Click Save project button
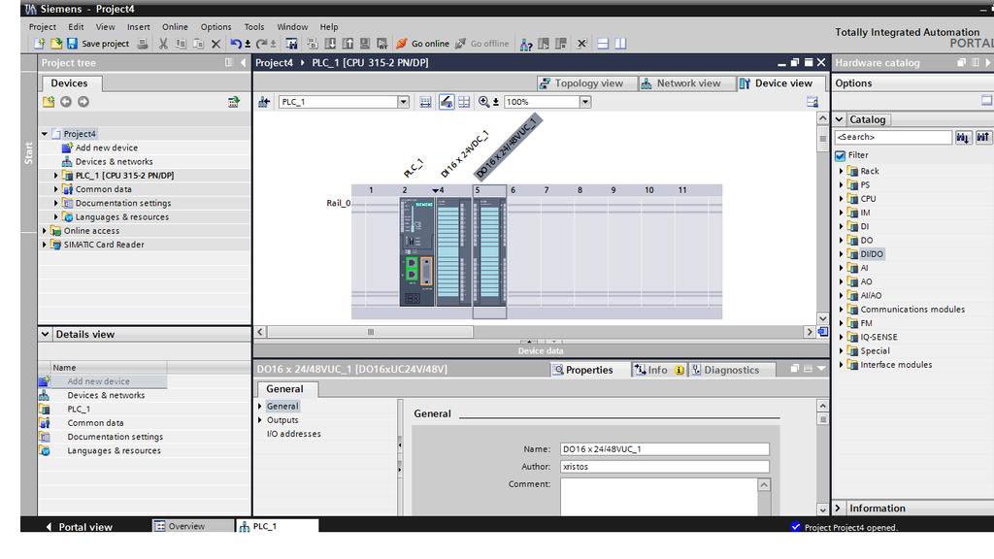Viewport: 994px width, 559px height. 98,43
